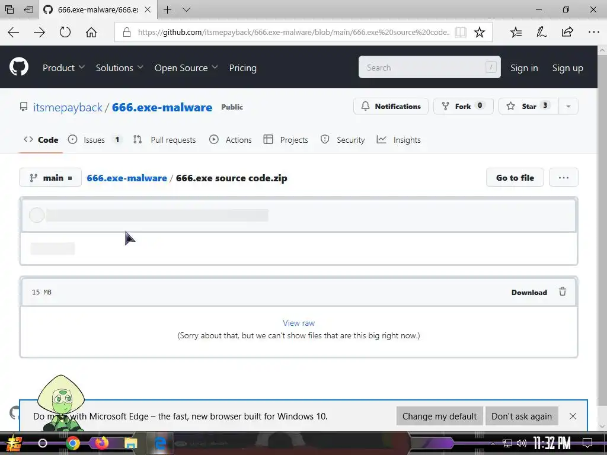Open Edge settings and more menu
Image resolution: width=607 pixels, height=455 pixels.
click(593, 32)
